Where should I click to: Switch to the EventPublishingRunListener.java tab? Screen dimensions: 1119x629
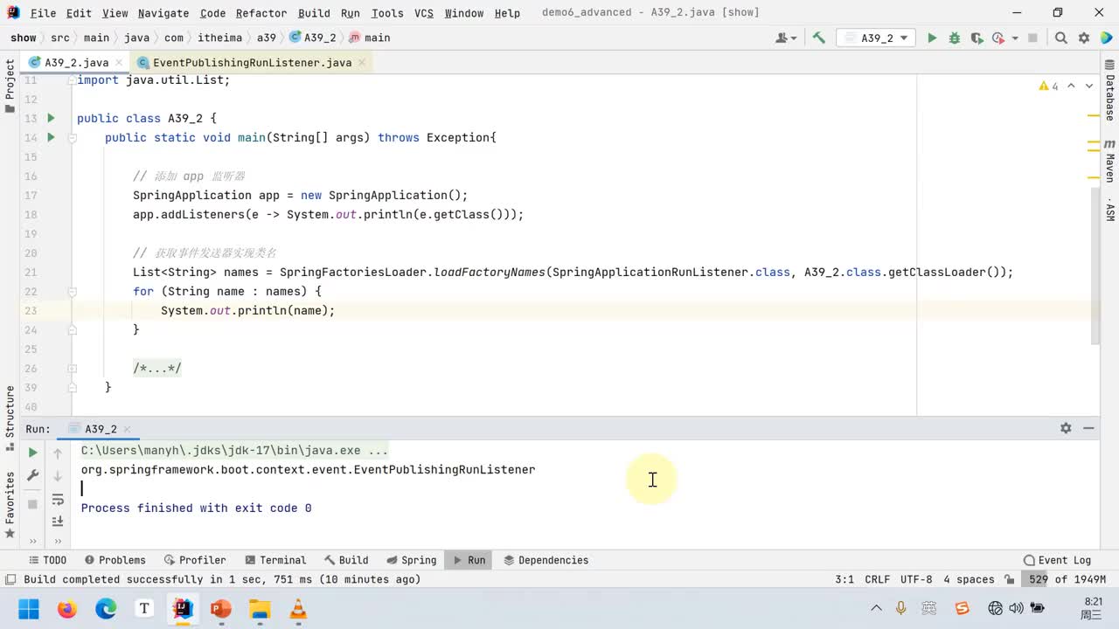pos(252,62)
